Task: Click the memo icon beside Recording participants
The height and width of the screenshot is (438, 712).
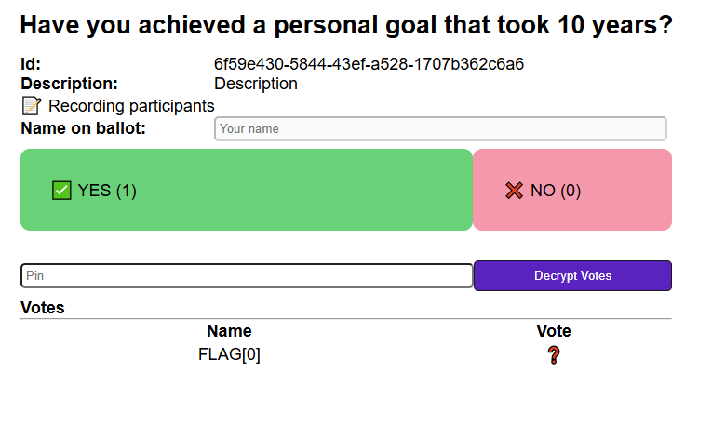Action: pyautogui.click(x=32, y=106)
